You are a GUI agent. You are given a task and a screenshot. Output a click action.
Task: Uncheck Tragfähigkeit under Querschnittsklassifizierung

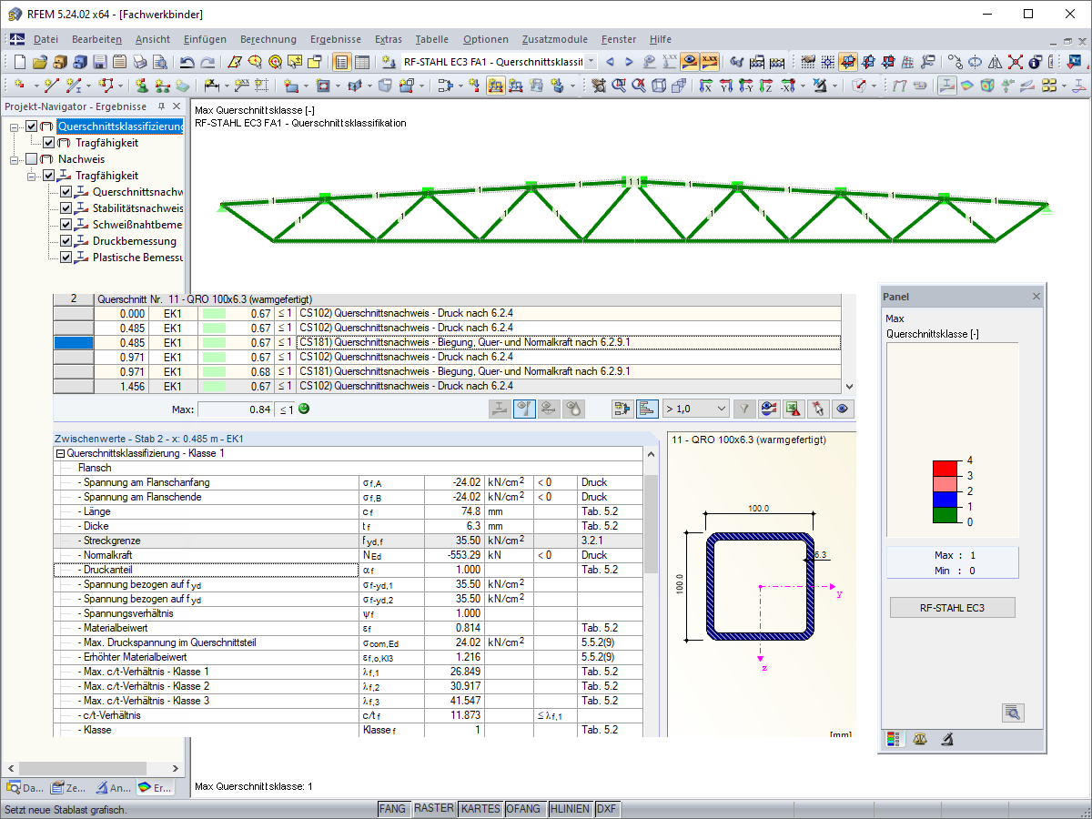tap(49, 143)
